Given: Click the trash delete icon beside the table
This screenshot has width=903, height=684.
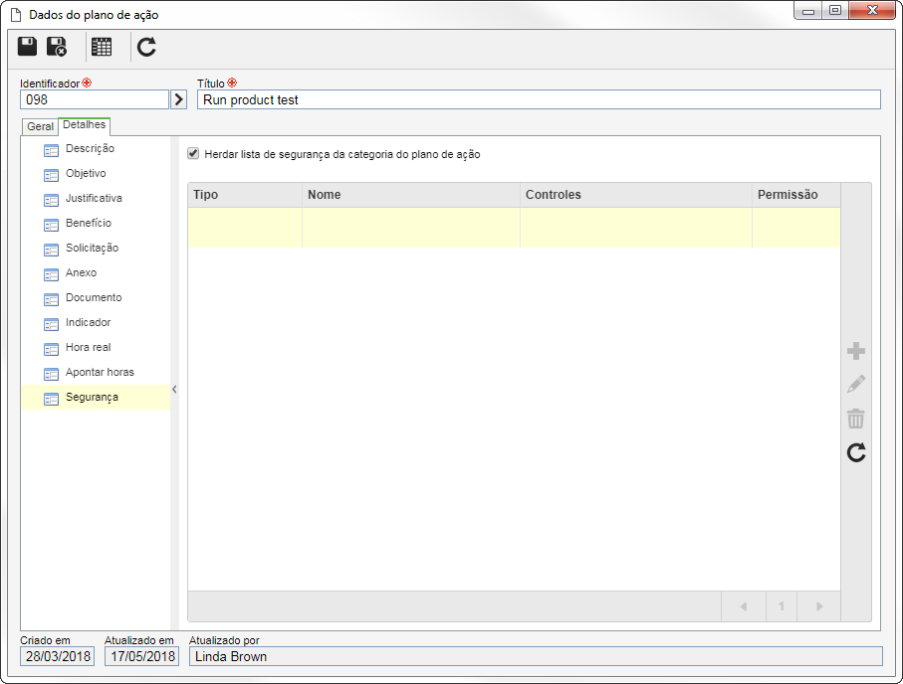Looking at the screenshot, I should pyautogui.click(x=856, y=419).
